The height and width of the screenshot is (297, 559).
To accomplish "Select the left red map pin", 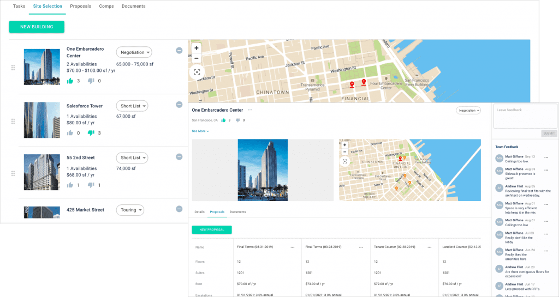I will tap(352, 84).
